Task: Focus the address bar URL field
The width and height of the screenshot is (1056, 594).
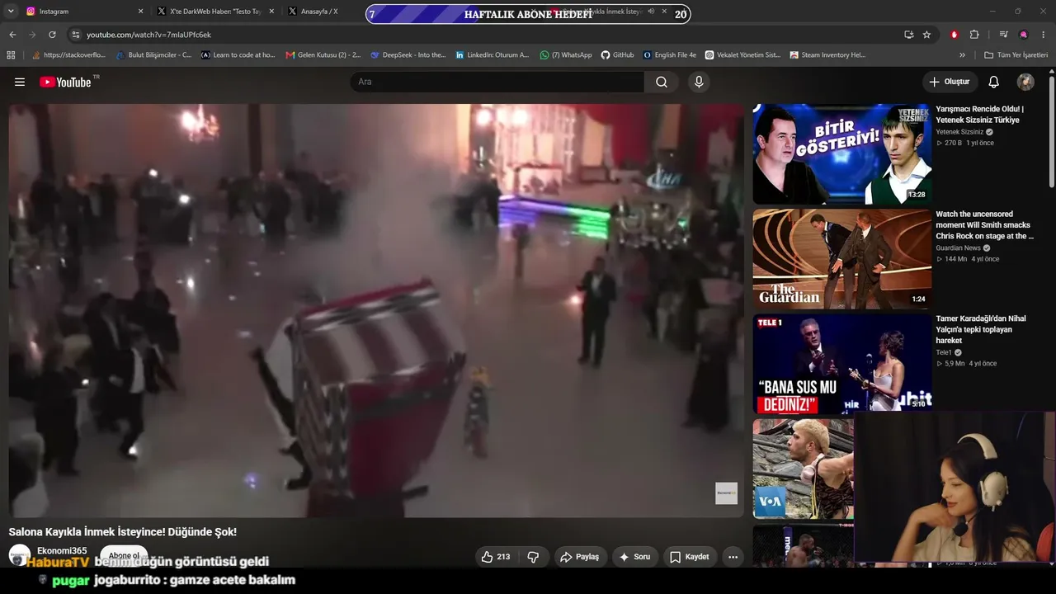Action: point(487,35)
